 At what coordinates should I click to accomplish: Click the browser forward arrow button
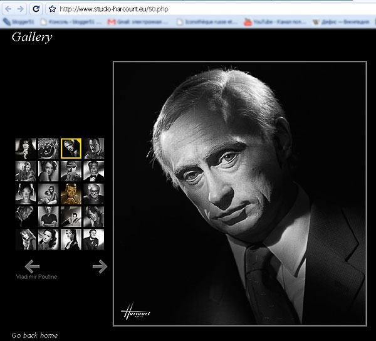point(21,9)
